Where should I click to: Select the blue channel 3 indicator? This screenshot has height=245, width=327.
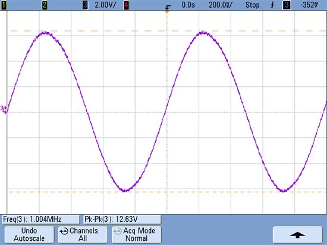[x=85, y=5]
